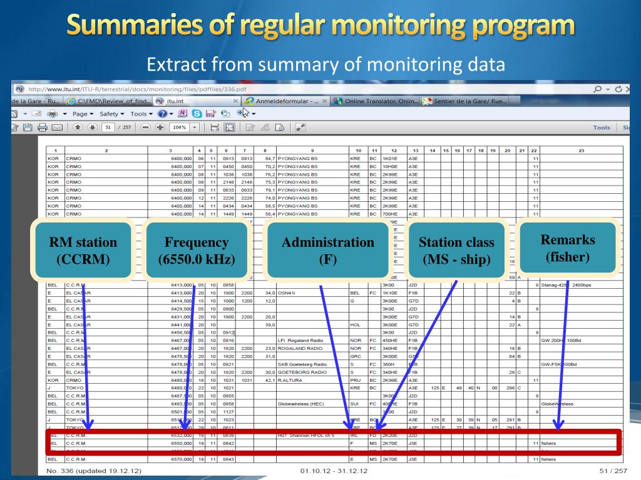Toggle read mode with expand arrows icon

point(300,127)
